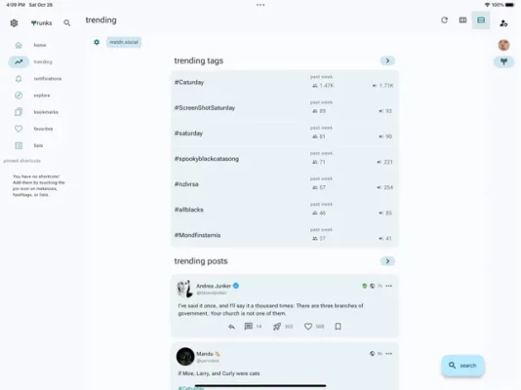Click the search magnifier beside Trunks logo

click(x=66, y=22)
